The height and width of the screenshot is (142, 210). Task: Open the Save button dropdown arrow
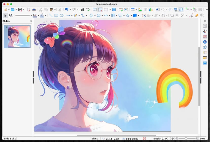24,10
